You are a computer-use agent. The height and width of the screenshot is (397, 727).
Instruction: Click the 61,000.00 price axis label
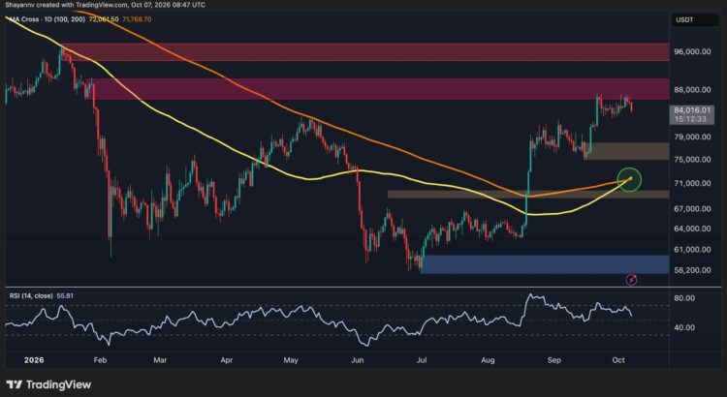(692, 250)
